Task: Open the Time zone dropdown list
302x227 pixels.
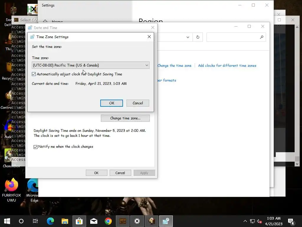Action: 91,65
